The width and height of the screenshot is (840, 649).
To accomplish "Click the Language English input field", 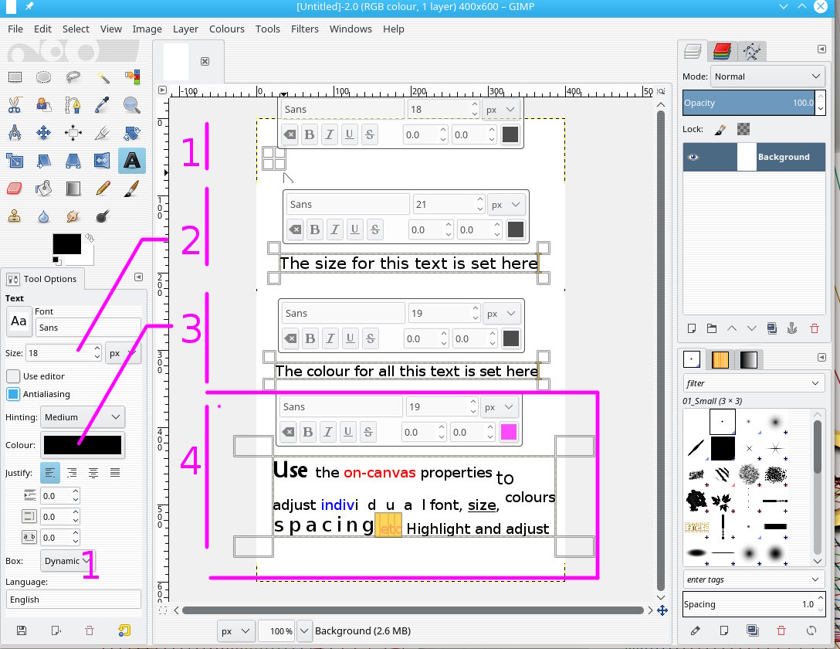I will pos(73,600).
